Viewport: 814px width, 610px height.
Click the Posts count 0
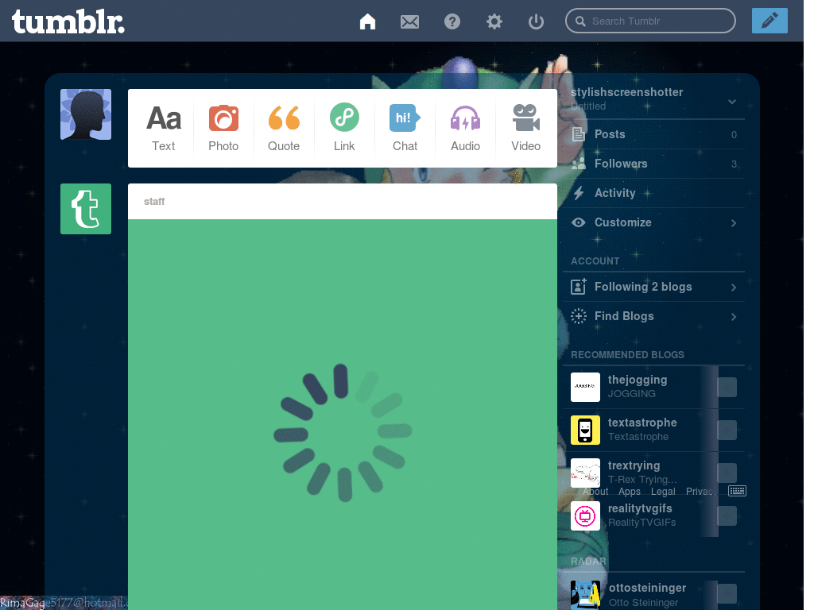click(734, 135)
